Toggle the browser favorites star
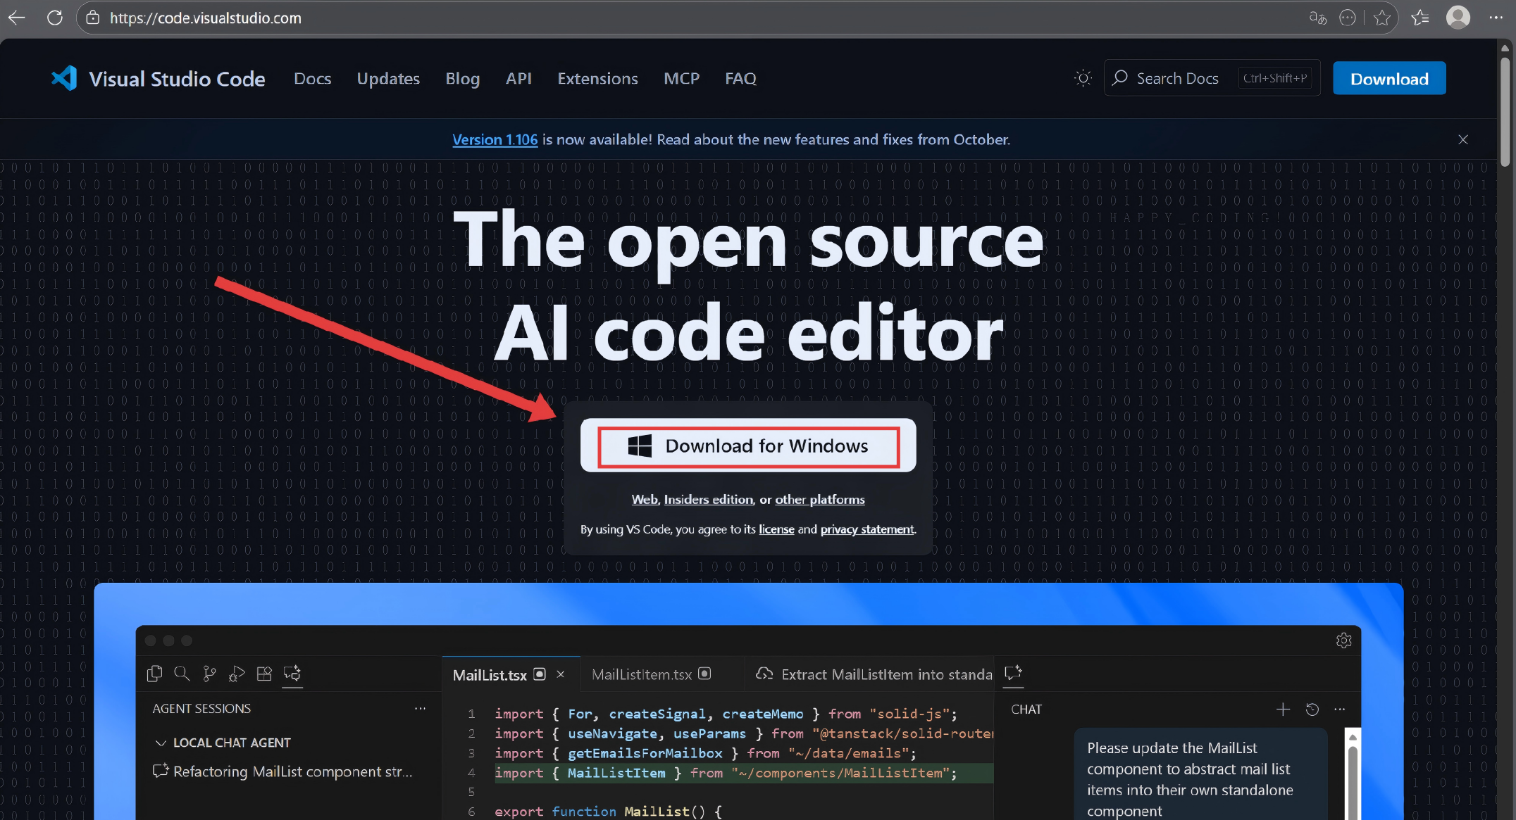This screenshot has height=820, width=1516. (x=1383, y=18)
